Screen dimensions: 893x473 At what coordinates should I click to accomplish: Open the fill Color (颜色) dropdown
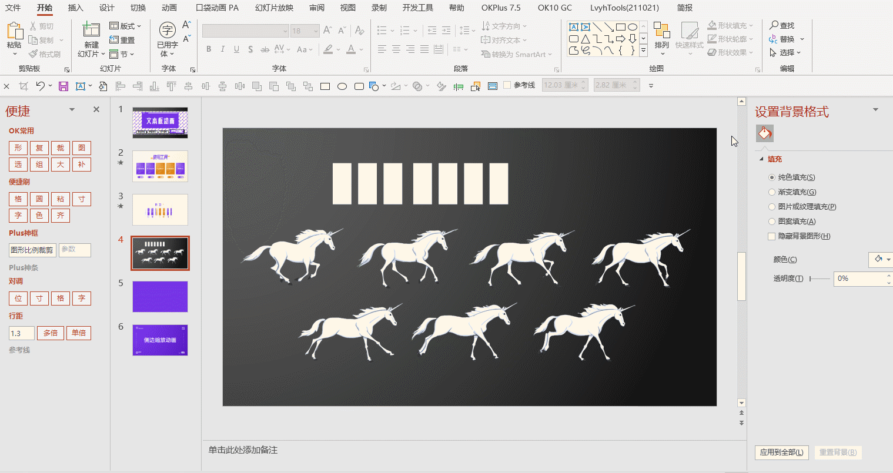pos(882,259)
